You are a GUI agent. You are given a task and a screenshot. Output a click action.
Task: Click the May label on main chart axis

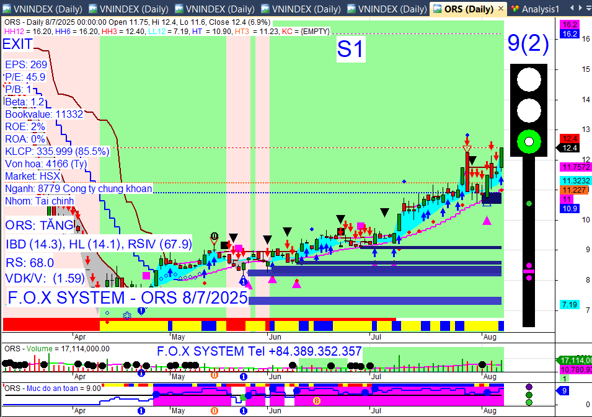[178, 337]
